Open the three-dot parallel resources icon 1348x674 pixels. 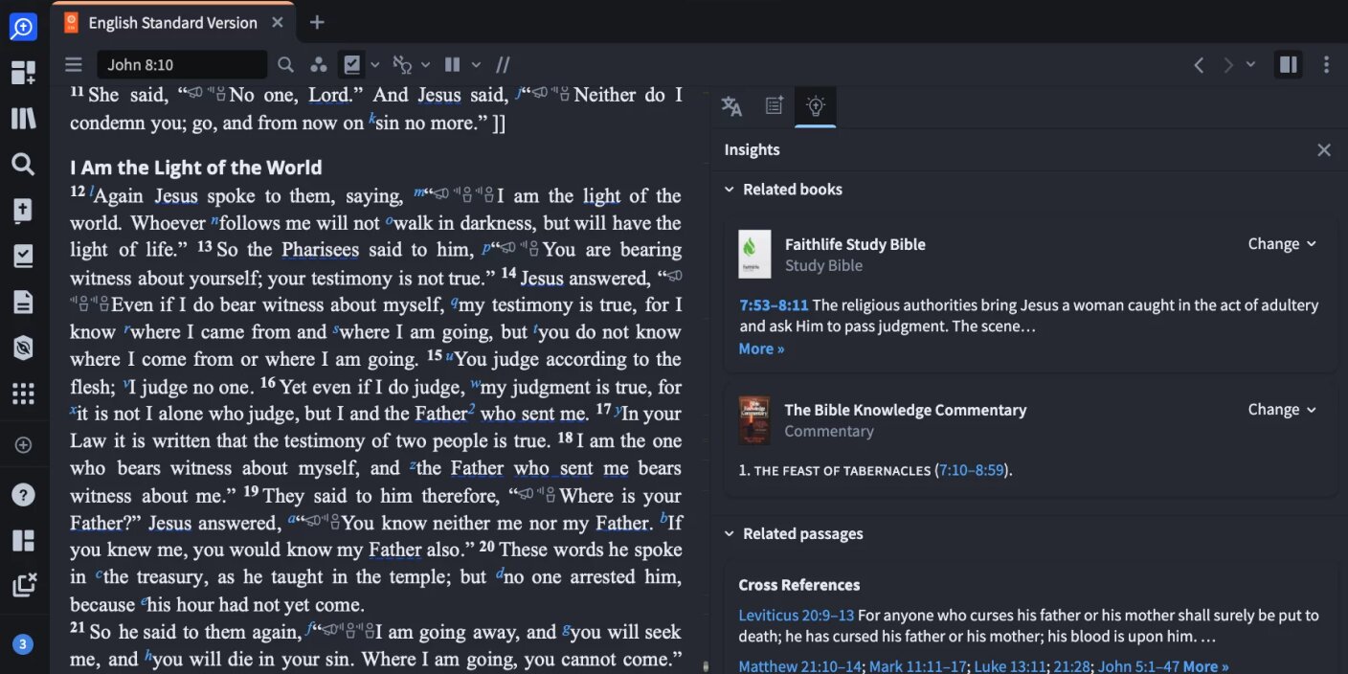click(x=319, y=65)
